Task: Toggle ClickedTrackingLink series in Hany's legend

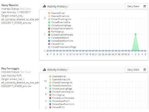Action: tap(60, 19)
